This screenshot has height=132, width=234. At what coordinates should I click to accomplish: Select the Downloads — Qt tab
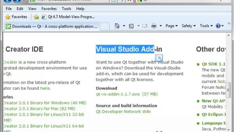52,26
